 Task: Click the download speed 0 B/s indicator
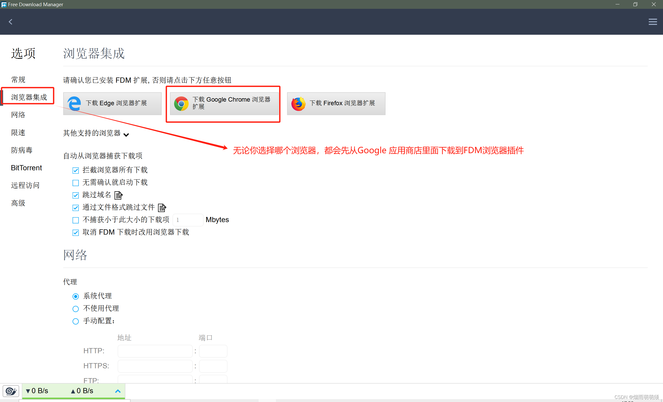click(x=37, y=391)
